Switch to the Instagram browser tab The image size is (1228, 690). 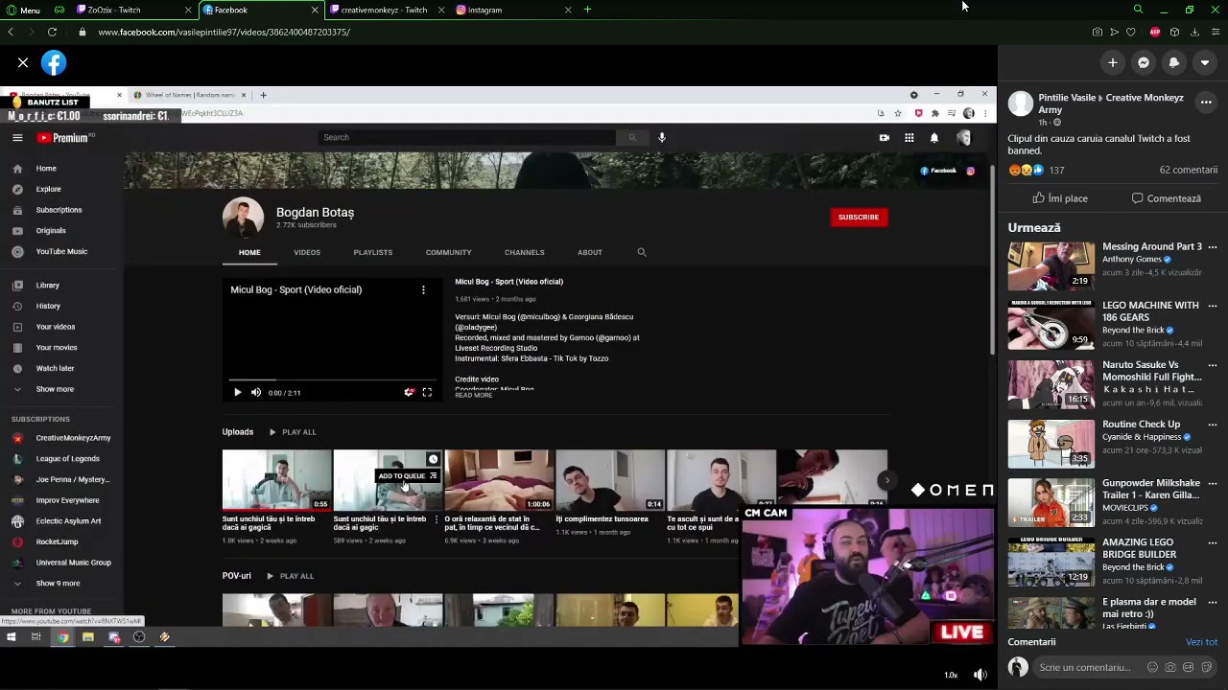513,10
